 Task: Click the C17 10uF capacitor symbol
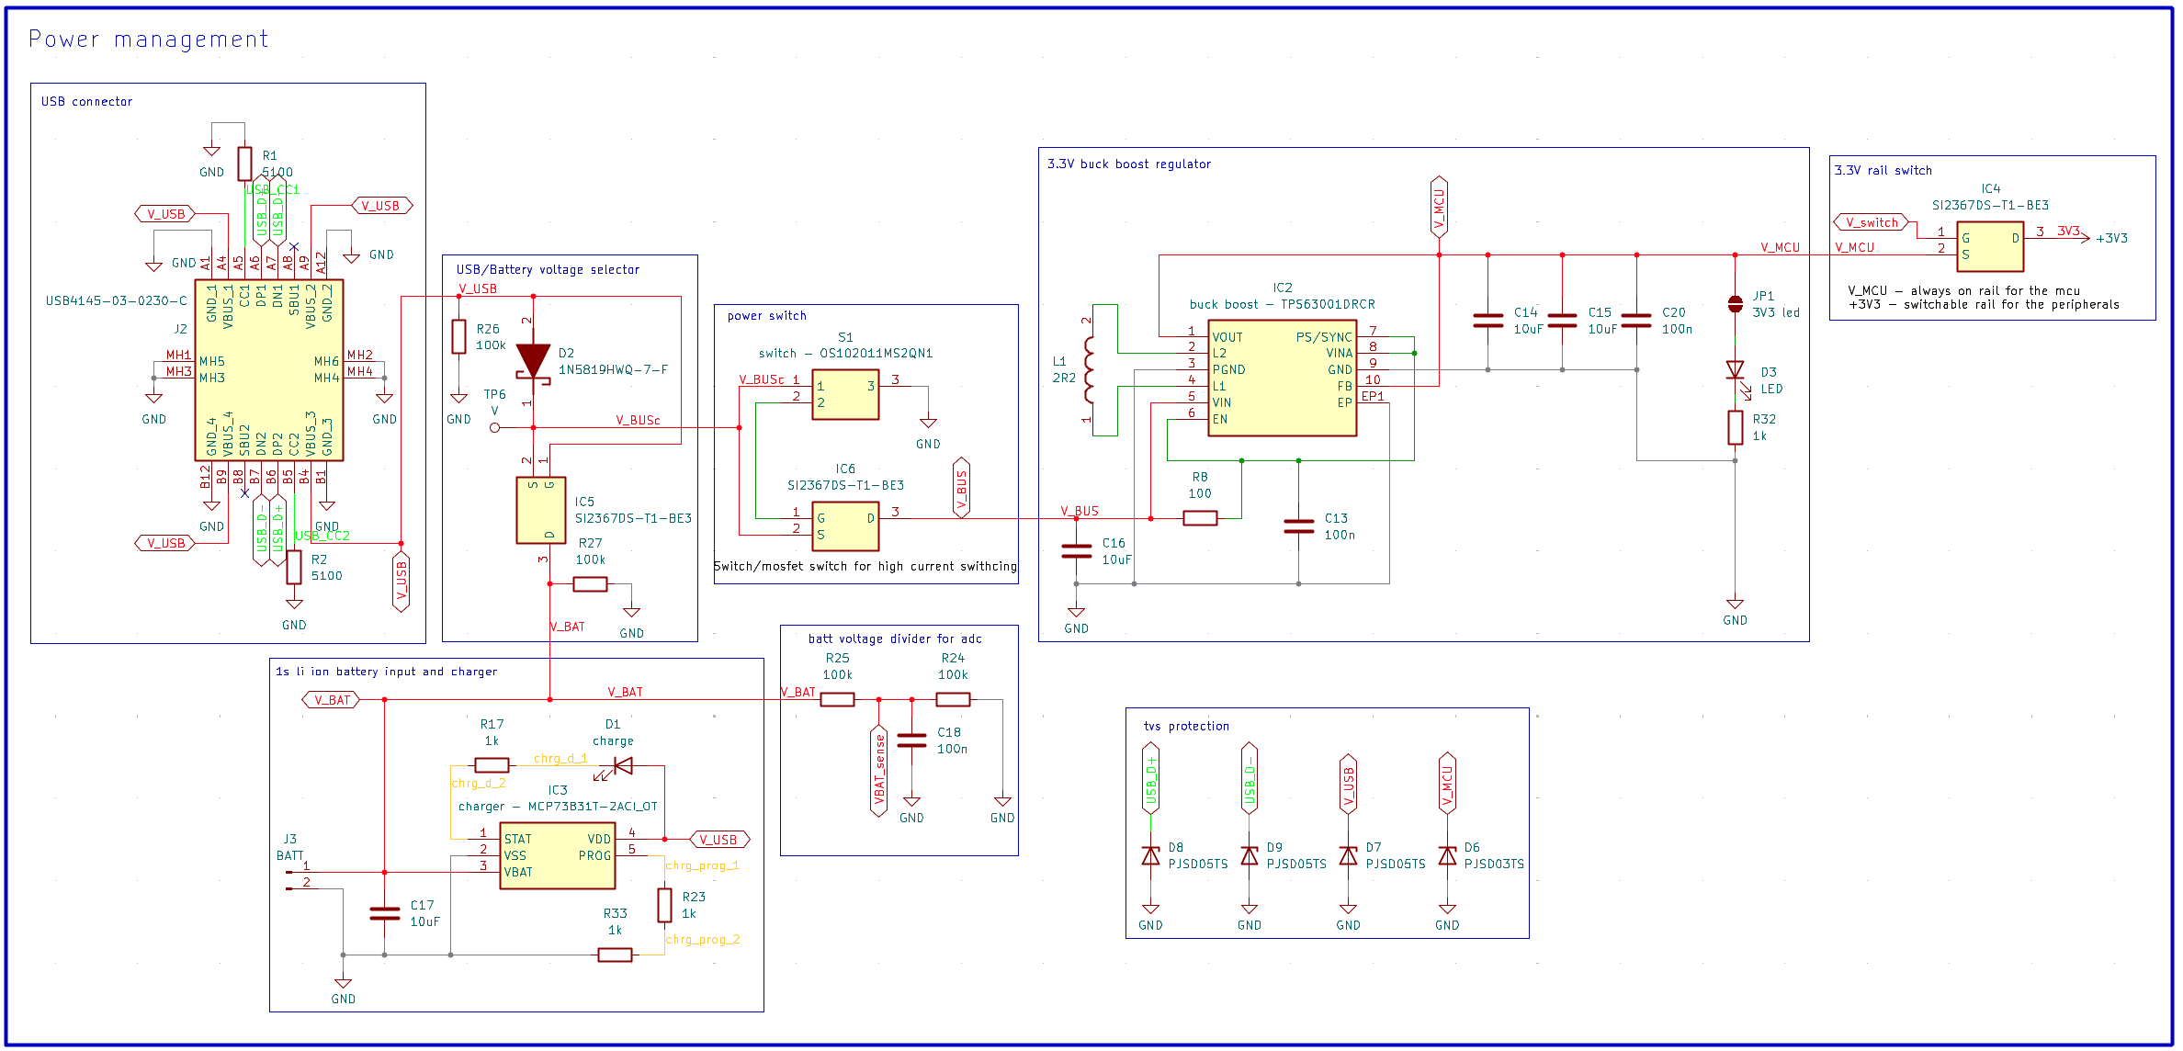384,913
